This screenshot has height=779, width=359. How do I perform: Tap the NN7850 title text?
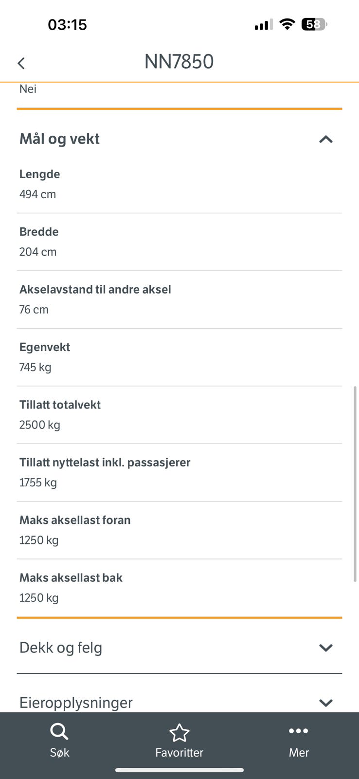[x=179, y=62]
